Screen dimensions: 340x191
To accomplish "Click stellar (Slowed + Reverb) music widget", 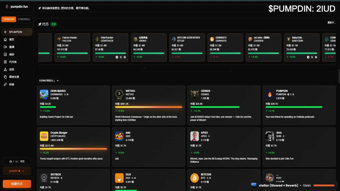I will click(294, 185).
